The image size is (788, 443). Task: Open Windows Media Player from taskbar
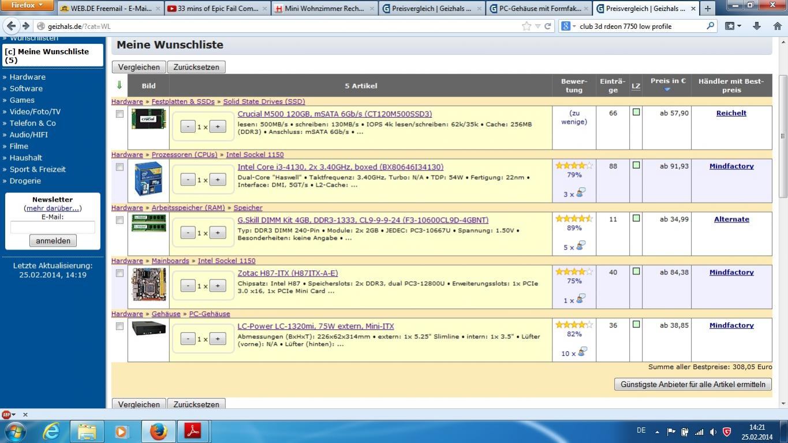(x=122, y=431)
